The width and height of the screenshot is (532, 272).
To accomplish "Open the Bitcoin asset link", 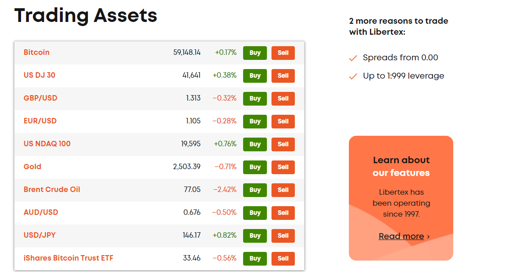I will [x=37, y=53].
